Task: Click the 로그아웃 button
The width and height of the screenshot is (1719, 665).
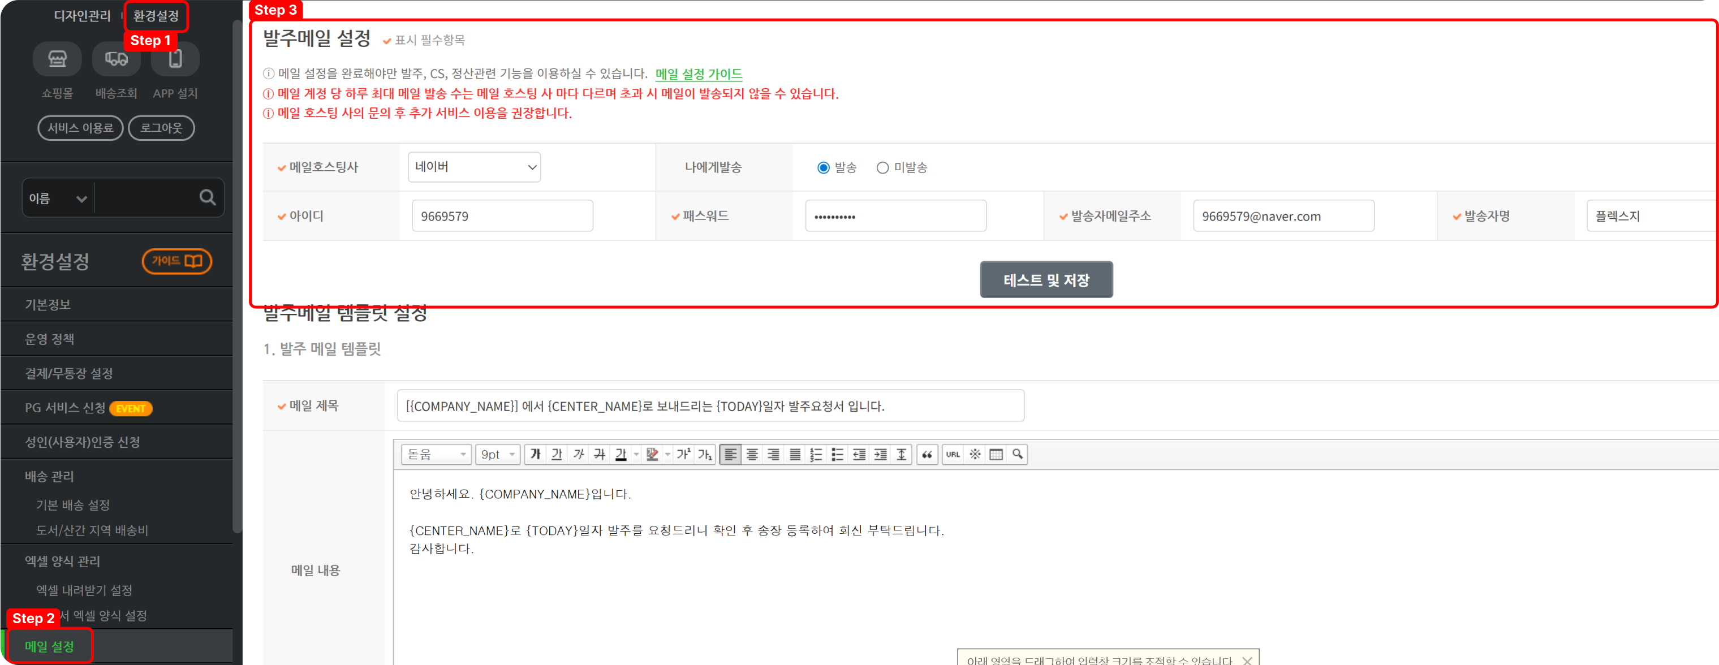Action: (161, 128)
